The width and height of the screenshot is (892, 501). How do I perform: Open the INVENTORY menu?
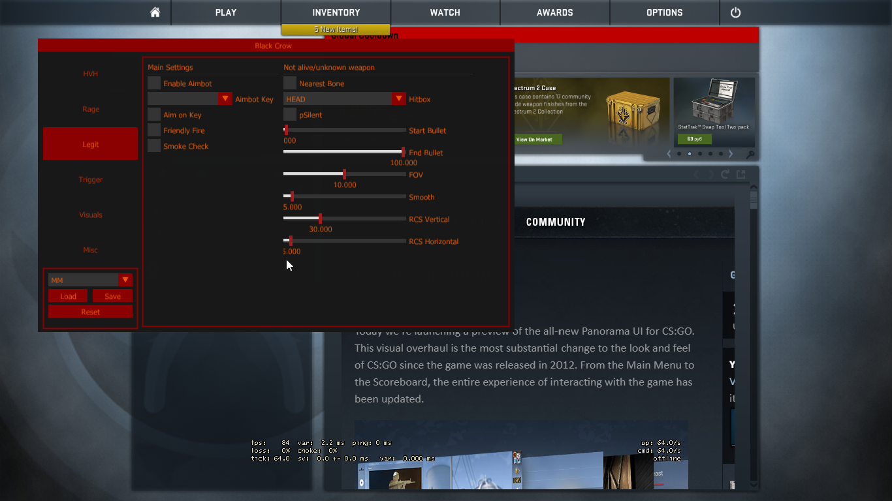[336, 12]
